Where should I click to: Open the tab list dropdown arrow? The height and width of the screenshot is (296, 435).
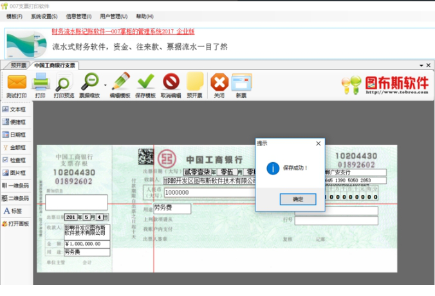[x=421, y=66]
